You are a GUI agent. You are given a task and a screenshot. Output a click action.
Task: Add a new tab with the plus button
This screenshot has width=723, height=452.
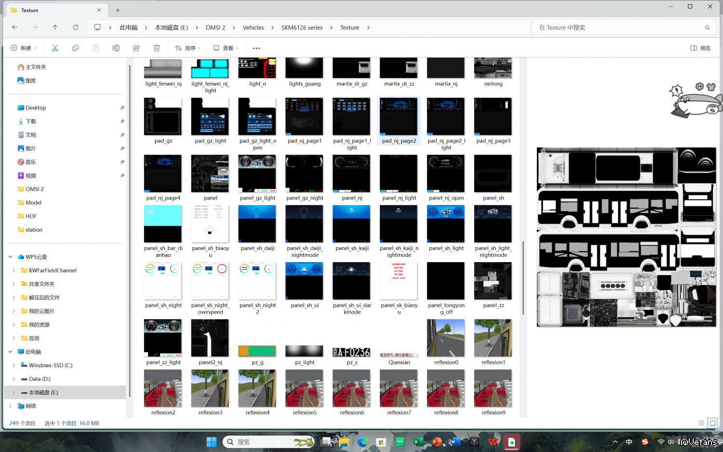click(118, 10)
